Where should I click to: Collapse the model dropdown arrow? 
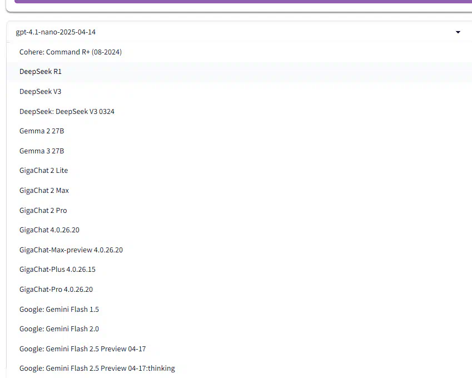[x=458, y=32]
